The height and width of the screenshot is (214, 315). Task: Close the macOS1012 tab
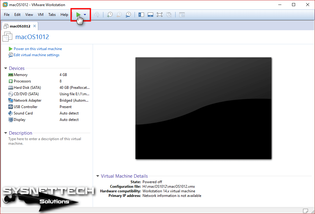pyautogui.click(x=35, y=26)
